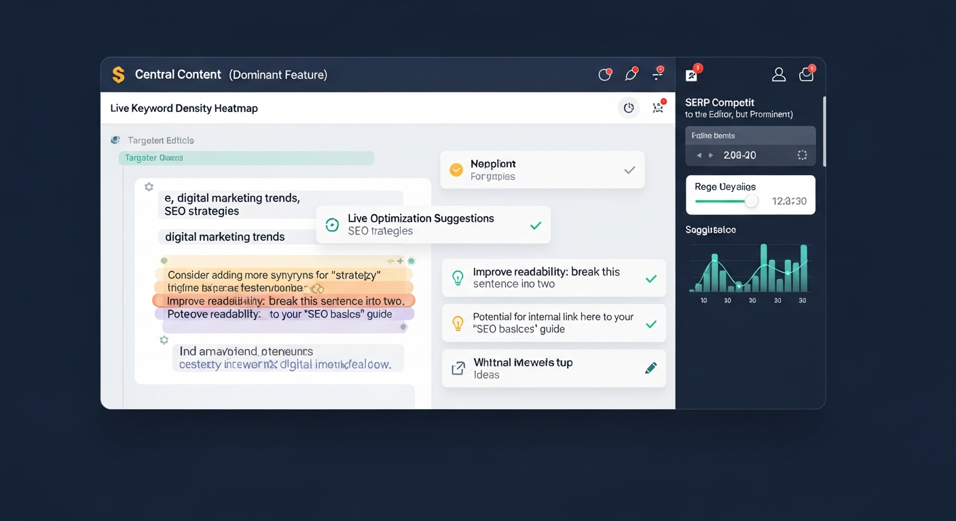Select the Live Keyword Density Heatmap tab
Screen dimensions: 956x521
tap(184, 109)
